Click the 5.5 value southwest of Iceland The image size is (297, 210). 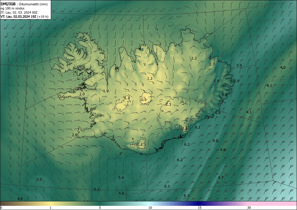coord(39,179)
